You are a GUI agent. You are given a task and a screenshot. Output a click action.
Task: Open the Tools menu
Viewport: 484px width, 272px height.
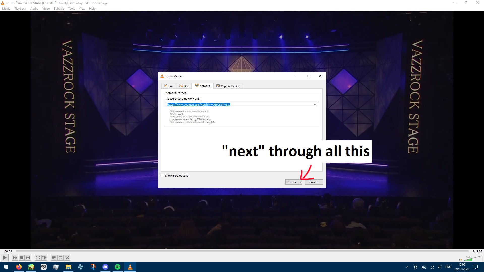[x=71, y=9]
